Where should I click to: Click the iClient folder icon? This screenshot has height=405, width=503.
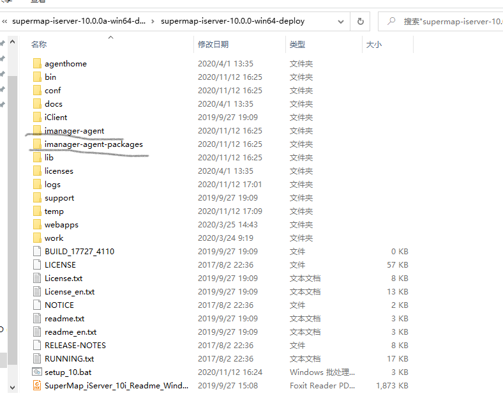(x=37, y=118)
